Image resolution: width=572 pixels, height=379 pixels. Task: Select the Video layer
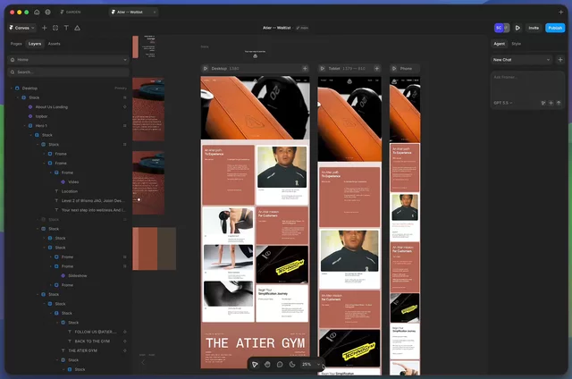click(73, 182)
